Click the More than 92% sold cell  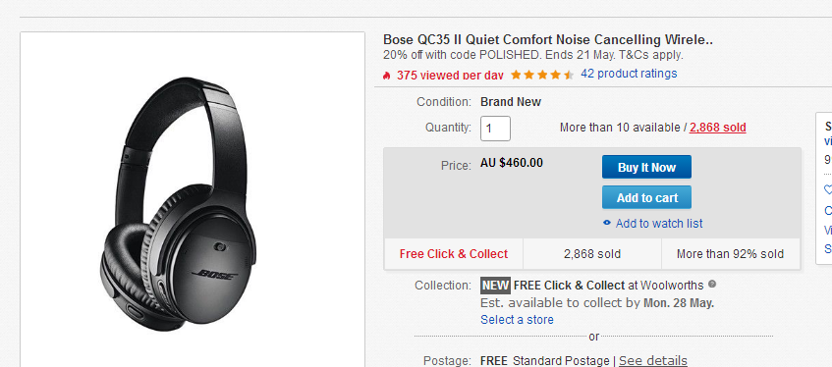[731, 254]
